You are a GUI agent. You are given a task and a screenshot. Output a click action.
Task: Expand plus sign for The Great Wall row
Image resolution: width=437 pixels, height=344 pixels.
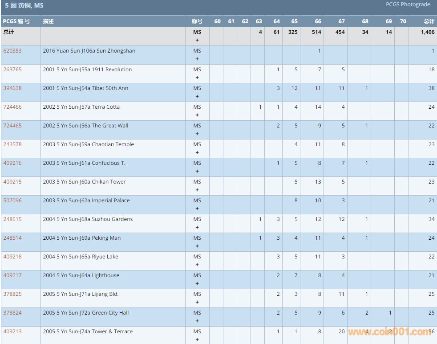tap(197, 134)
